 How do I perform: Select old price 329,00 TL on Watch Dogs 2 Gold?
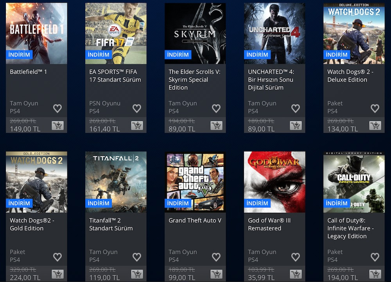coord(23,270)
